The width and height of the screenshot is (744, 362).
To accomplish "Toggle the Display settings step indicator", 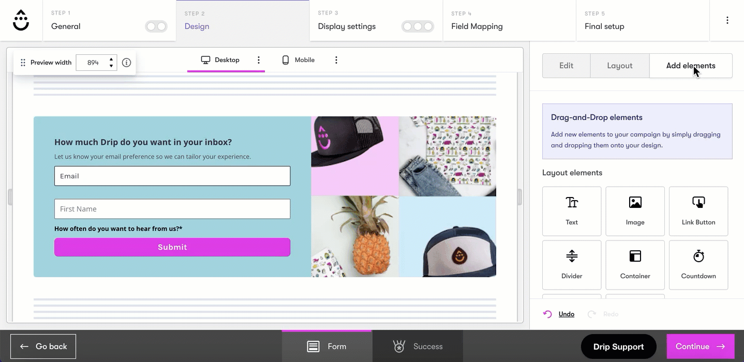I will point(418,26).
